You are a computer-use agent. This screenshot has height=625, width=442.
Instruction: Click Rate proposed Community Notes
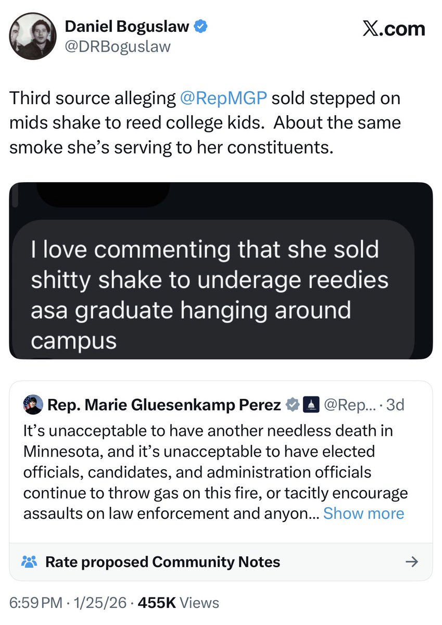[x=162, y=562]
